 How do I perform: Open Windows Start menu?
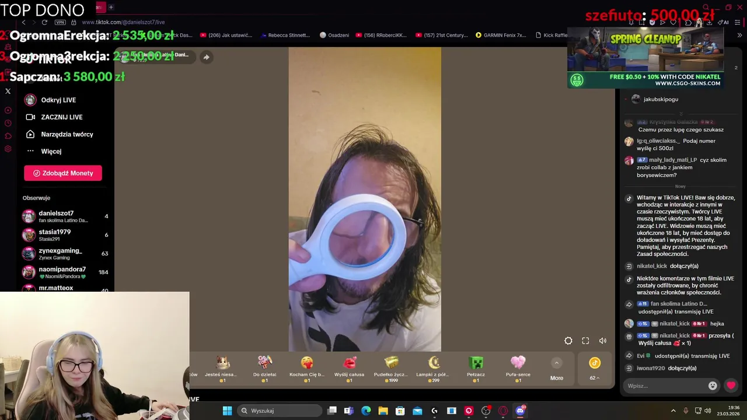227,411
